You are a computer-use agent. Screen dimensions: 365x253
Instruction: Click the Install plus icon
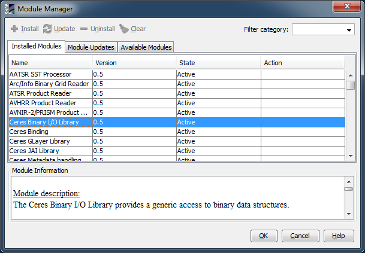coord(14,29)
